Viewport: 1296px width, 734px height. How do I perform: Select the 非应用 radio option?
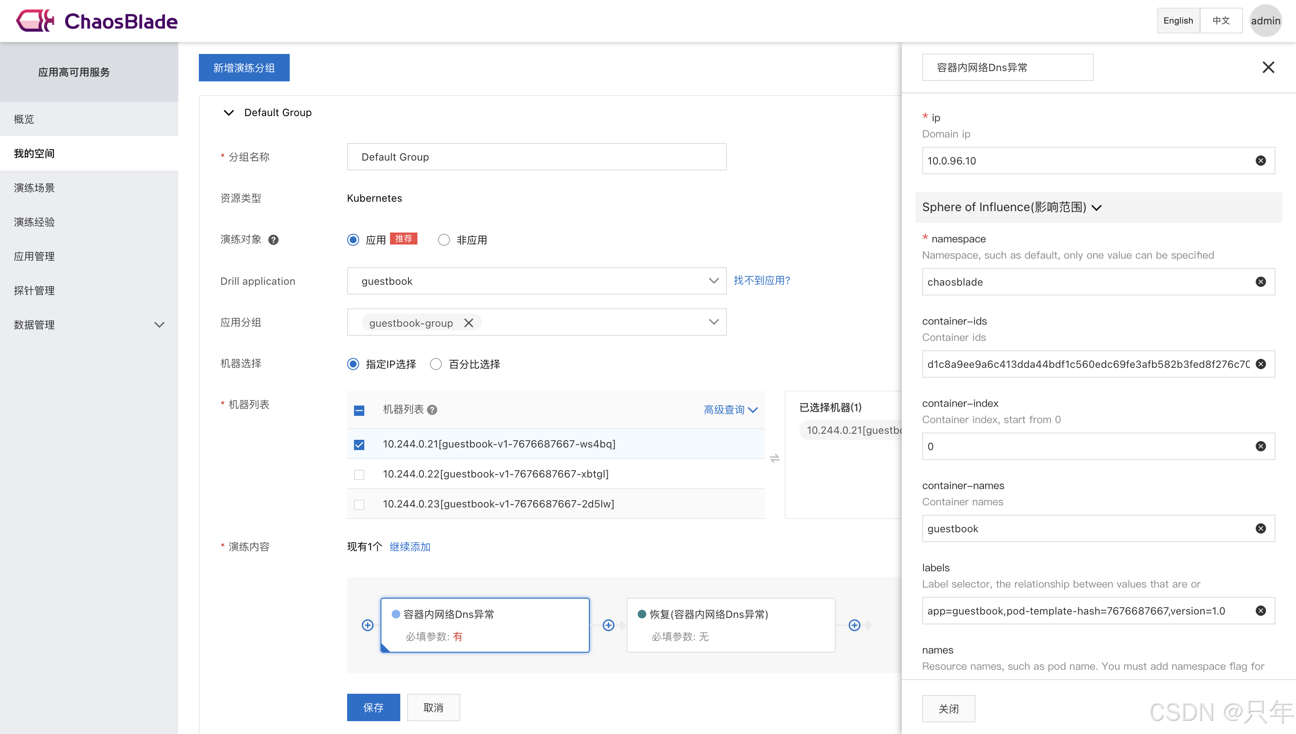(x=444, y=240)
